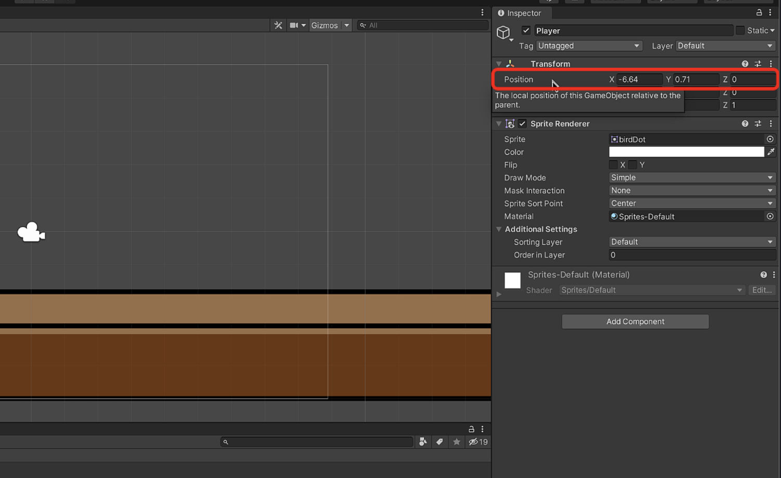Enable the Static checkbox
Screen dimensions: 781x478
(x=740, y=30)
